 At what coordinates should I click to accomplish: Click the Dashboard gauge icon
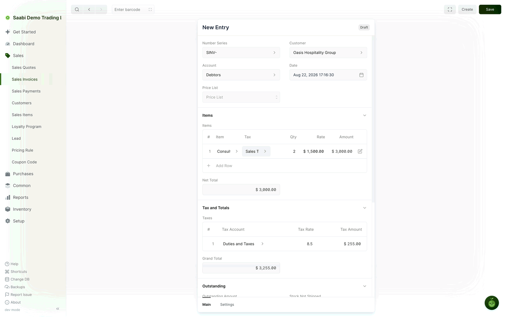pyautogui.click(x=8, y=44)
